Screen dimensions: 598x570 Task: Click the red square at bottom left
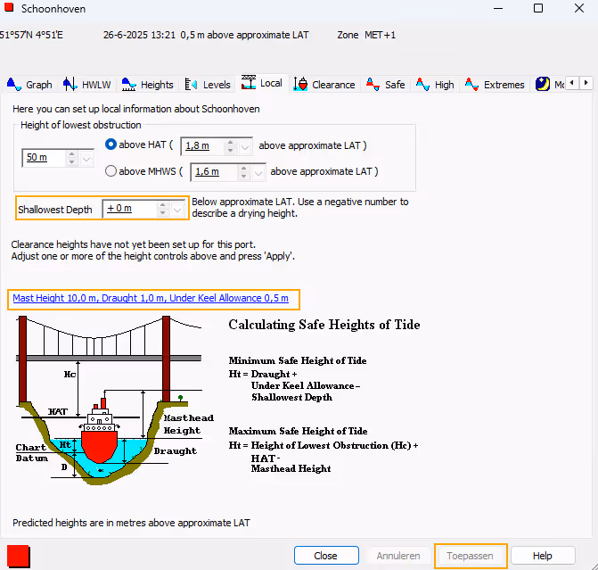(18, 557)
